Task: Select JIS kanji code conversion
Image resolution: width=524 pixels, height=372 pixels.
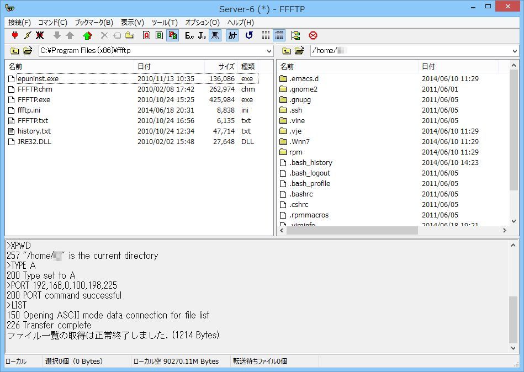Action: click(x=202, y=35)
